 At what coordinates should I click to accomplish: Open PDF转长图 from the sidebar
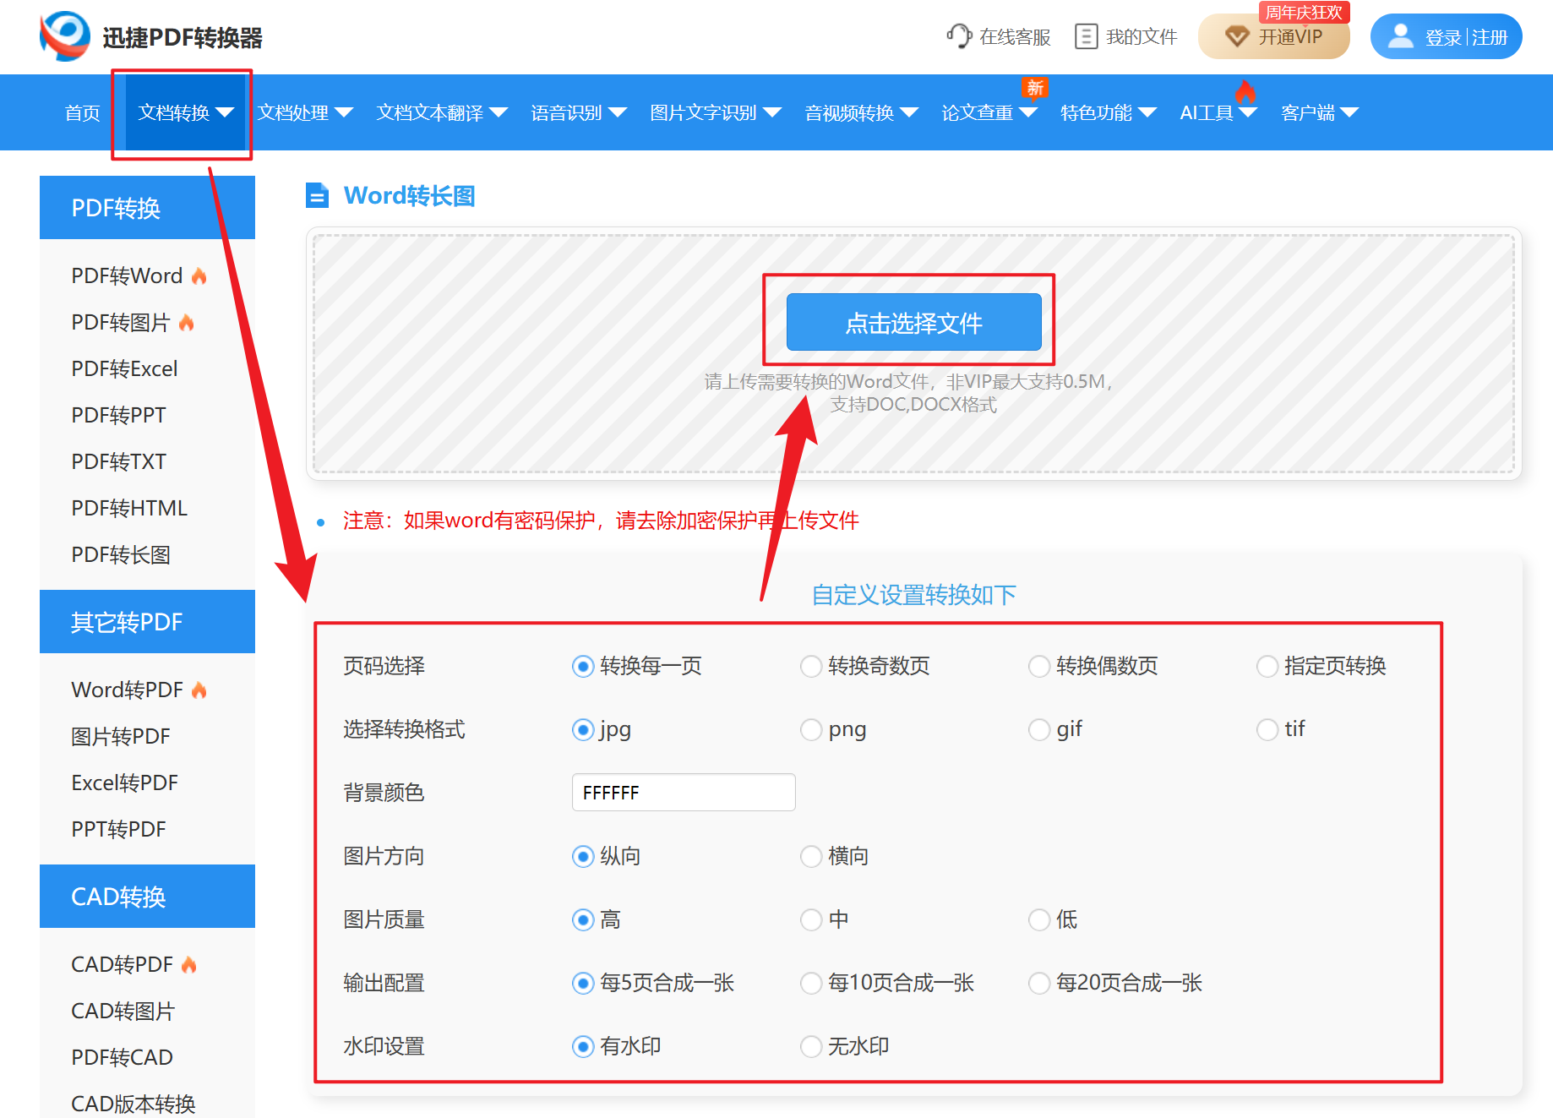[121, 554]
